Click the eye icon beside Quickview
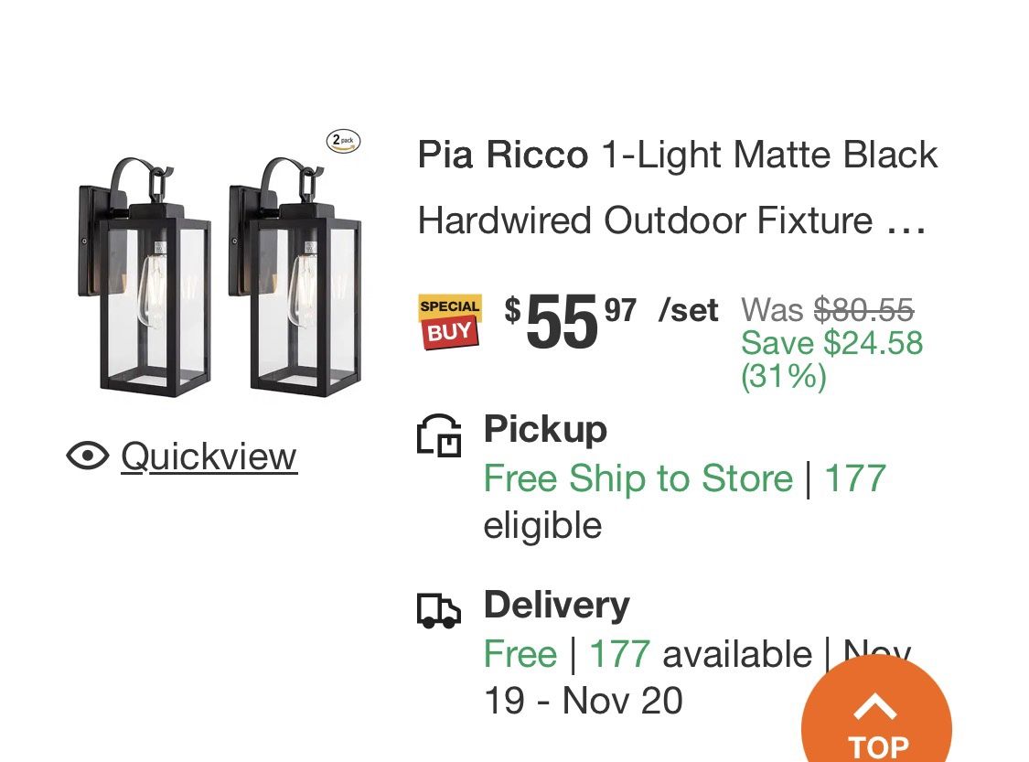1029x762 pixels. (x=88, y=456)
